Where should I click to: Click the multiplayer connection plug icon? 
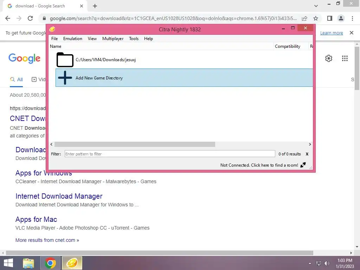coord(303,165)
